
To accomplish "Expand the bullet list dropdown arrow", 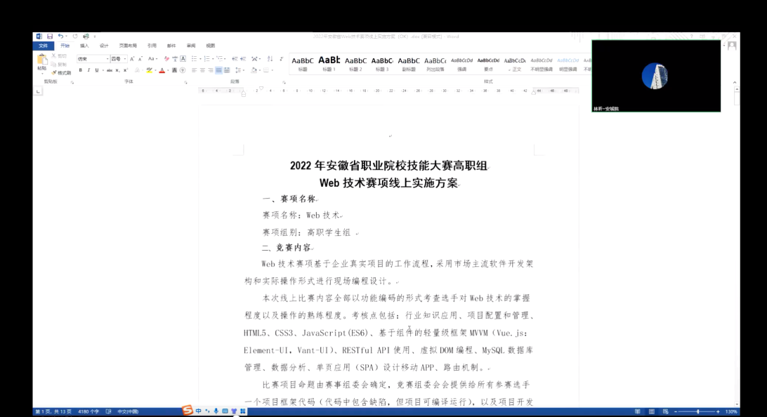I will [200, 59].
